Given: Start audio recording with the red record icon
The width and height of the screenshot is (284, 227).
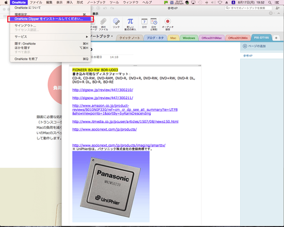Looking at the screenshot, I should [167, 21].
